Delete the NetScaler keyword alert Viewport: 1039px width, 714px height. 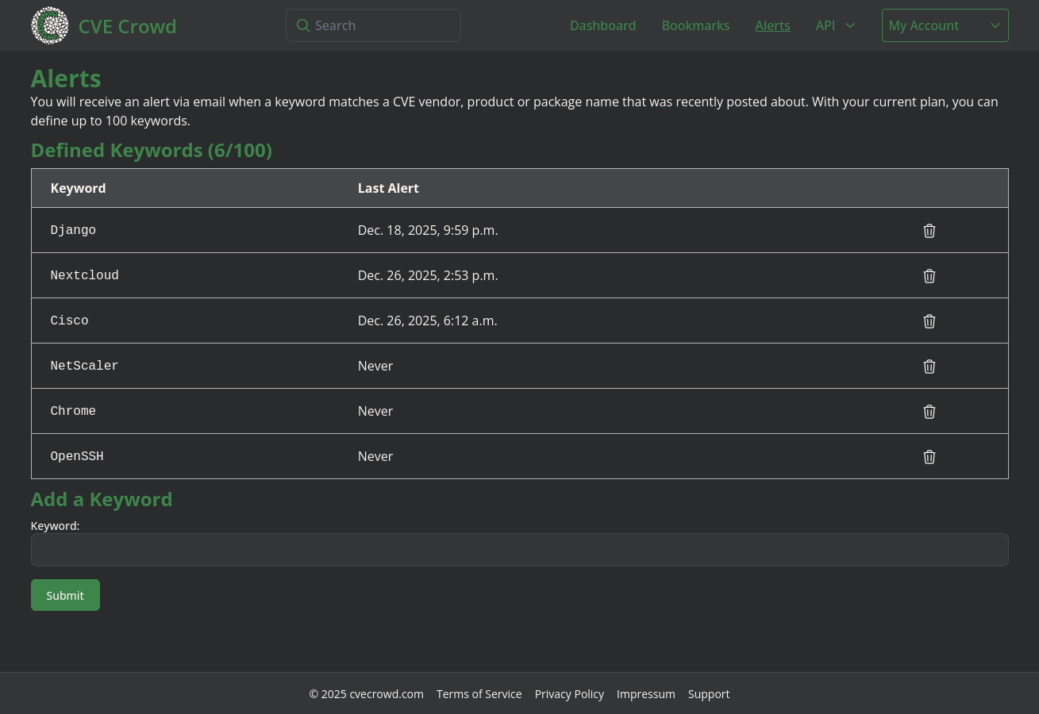pos(929,367)
